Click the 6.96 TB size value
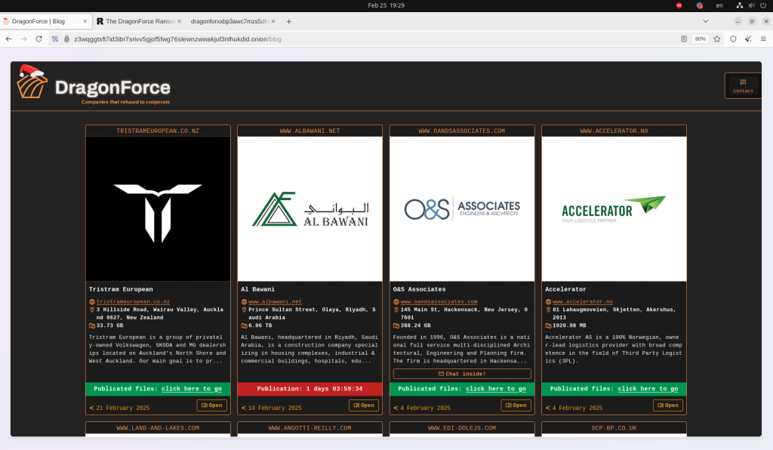The height and width of the screenshot is (450, 773). (x=260, y=325)
